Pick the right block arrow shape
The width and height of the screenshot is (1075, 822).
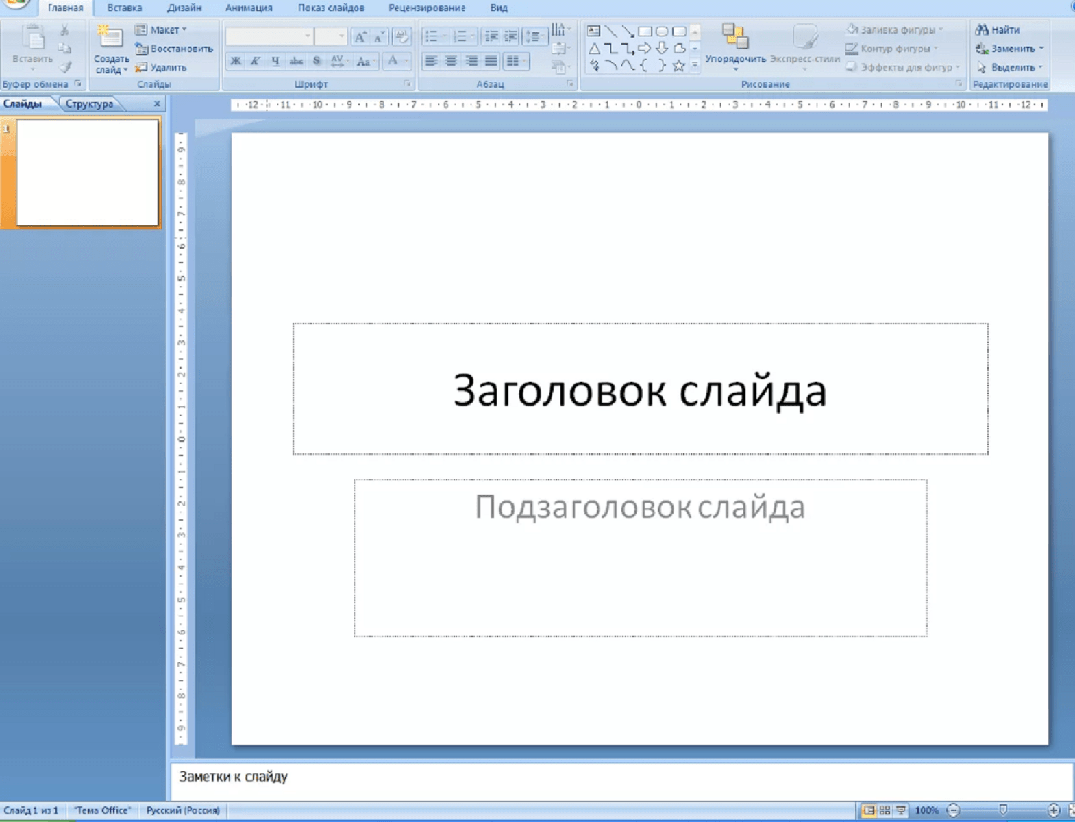point(645,49)
